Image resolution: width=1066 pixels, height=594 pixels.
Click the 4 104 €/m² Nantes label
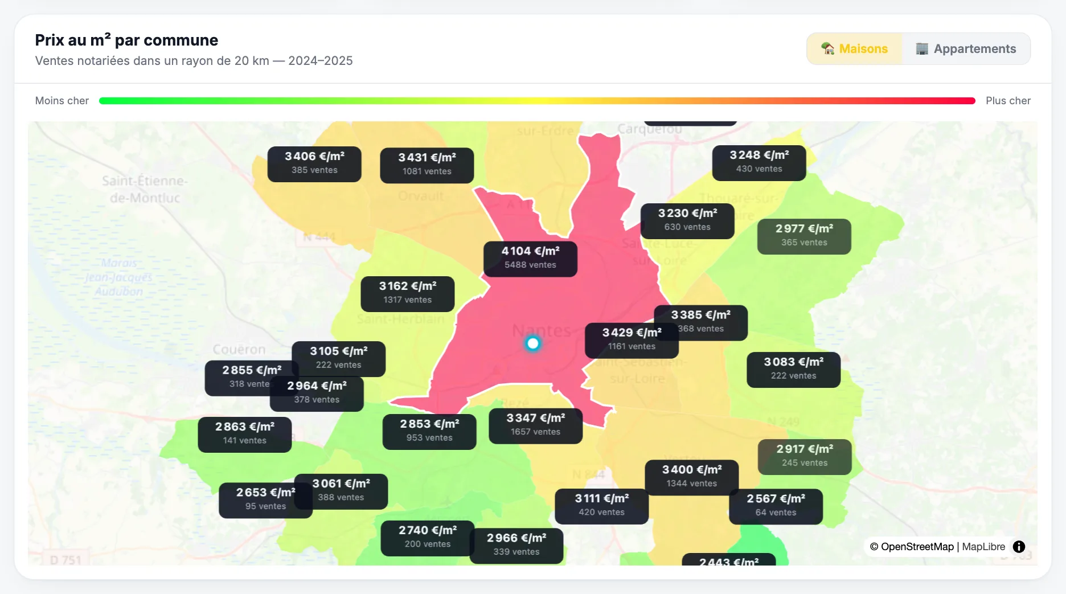(x=530, y=259)
